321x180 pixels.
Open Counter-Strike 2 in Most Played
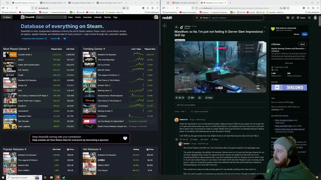coord(25,54)
